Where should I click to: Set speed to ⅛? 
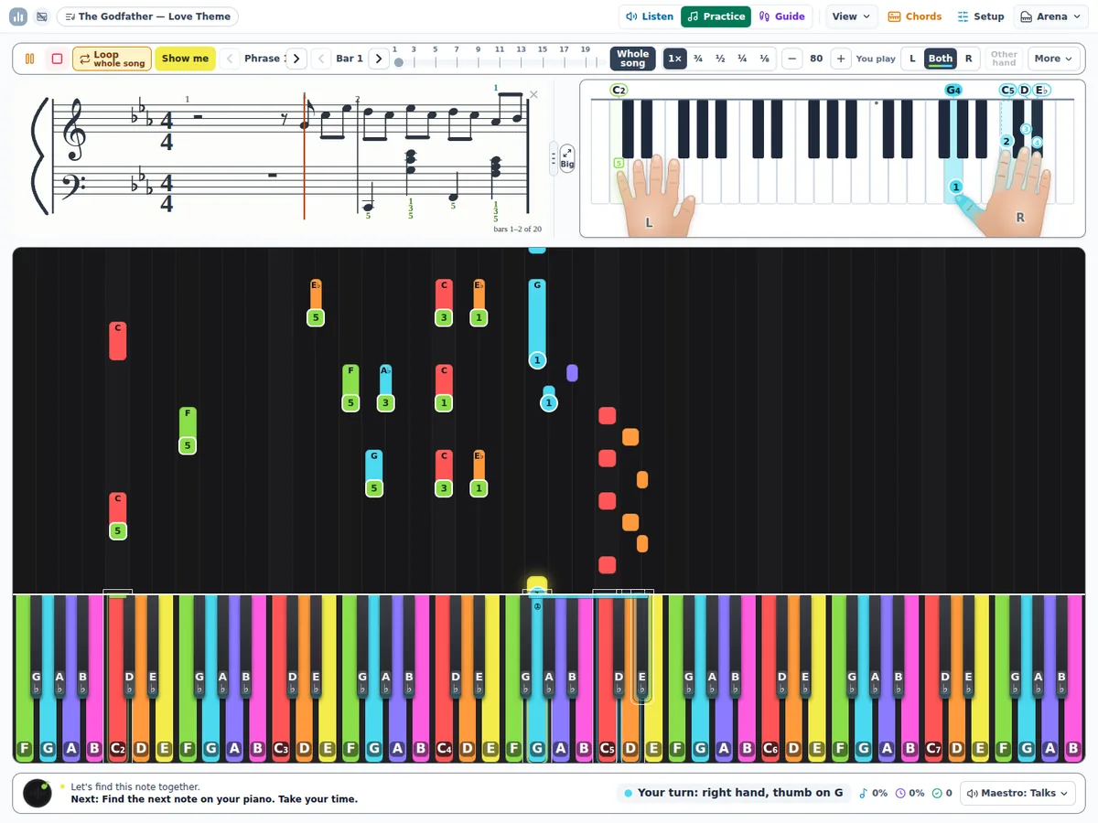tap(764, 59)
